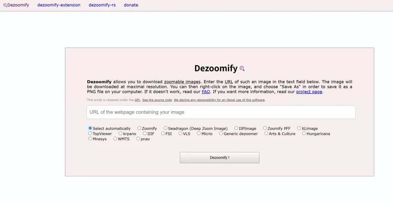The height and width of the screenshot is (204, 393).
Task: Click the 'Dezoomify !' submit button
Action: point(219,158)
